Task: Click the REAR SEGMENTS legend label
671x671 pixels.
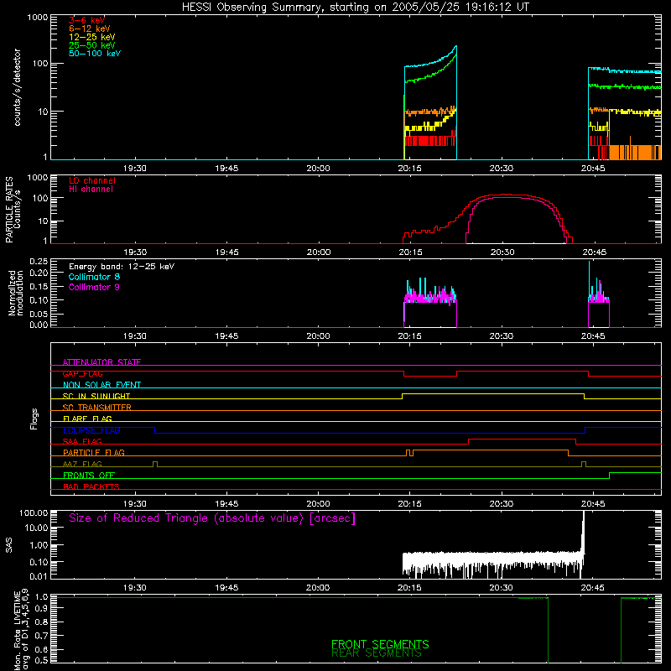Action: click(376, 653)
